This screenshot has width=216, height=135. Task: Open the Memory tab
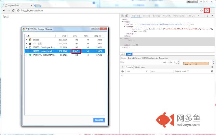(x=191, y=16)
